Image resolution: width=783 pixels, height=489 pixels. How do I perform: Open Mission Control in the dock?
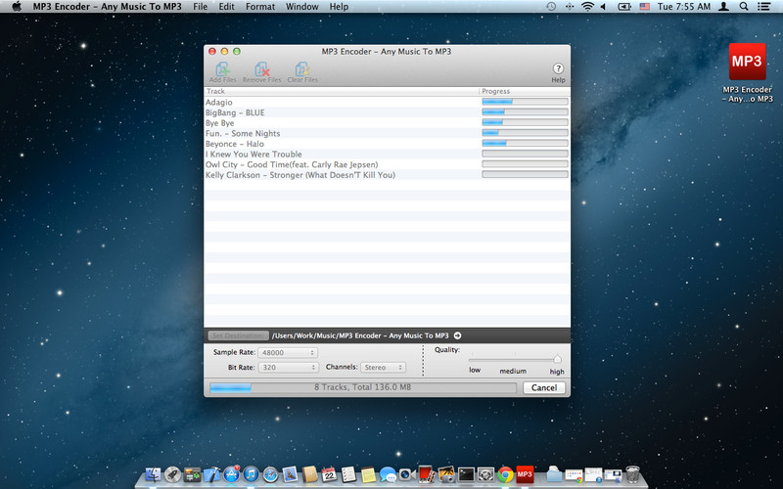coord(192,474)
